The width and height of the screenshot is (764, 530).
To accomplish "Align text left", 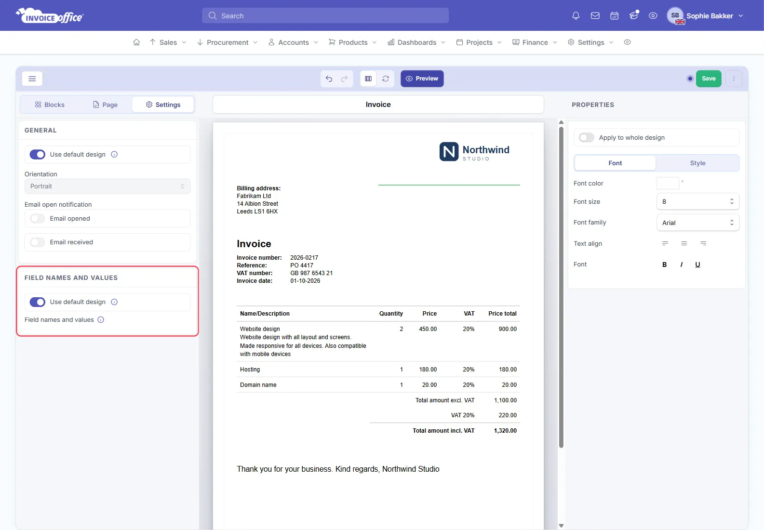I will pyautogui.click(x=665, y=243).
